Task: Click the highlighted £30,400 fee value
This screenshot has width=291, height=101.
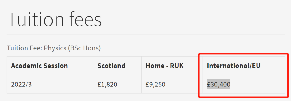Action: [219, 84]
